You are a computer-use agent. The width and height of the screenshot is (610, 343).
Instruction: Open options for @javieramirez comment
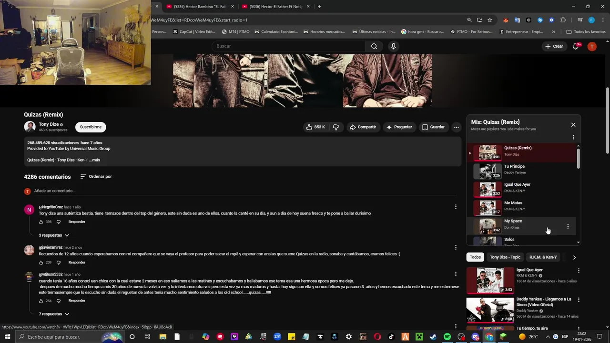[x=456, y=247]
